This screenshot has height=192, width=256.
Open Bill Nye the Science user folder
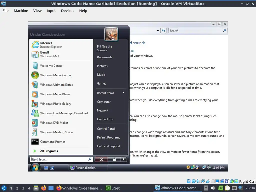pyautogui.click(x=111, y=48)
